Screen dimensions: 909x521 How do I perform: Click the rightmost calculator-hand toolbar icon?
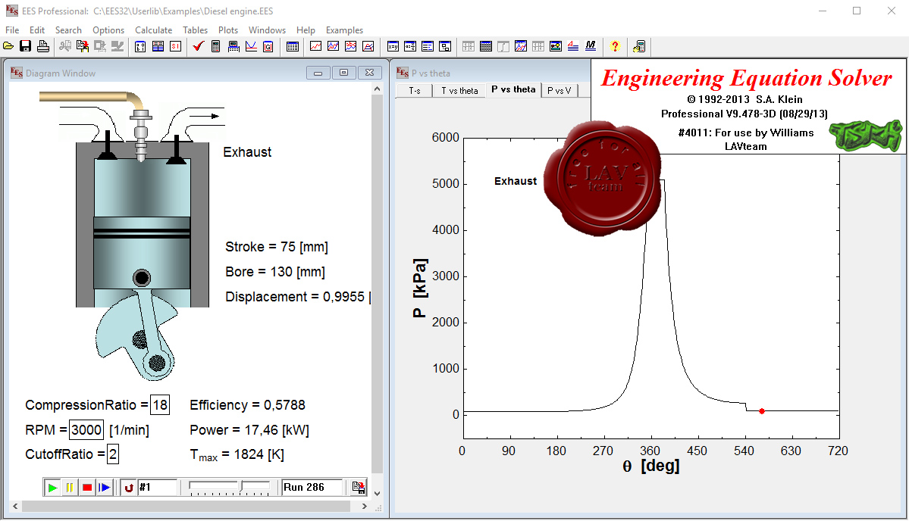coord(639,46)
